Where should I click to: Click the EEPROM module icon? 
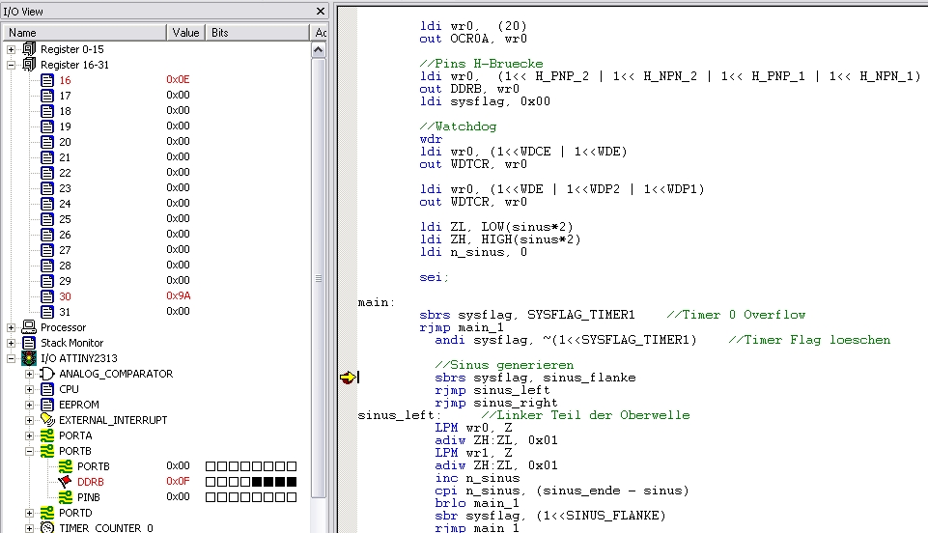[x=47, y=404]
